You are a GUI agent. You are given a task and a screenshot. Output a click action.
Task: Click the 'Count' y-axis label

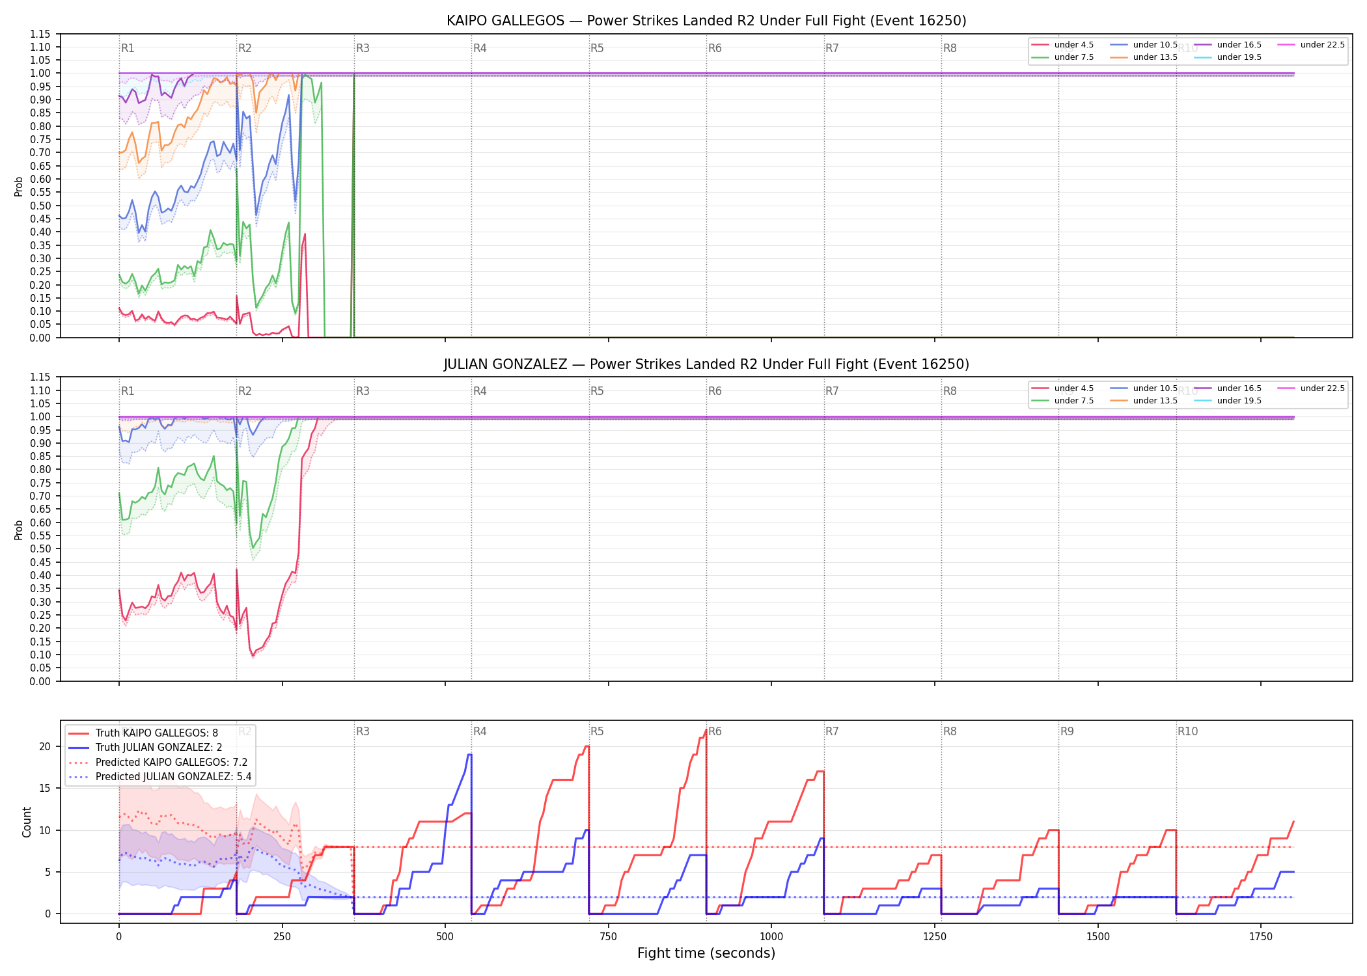(27, 822)
